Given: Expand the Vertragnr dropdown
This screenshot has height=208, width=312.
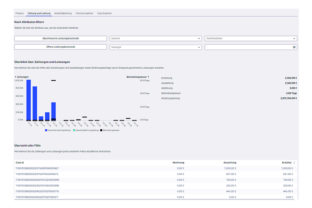Looking at the screenshot, I should click(x=155, y=47).
